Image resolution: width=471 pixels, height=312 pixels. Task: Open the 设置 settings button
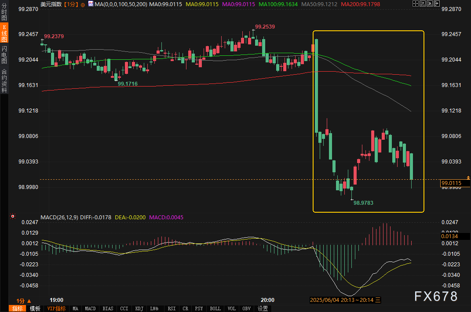pyautogui.click(x=263, y=308)
